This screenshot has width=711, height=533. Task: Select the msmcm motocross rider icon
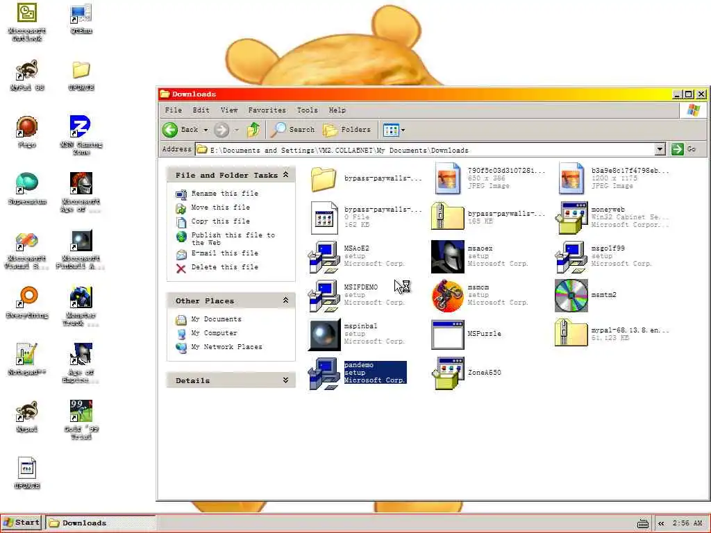[x=448, y=296]
